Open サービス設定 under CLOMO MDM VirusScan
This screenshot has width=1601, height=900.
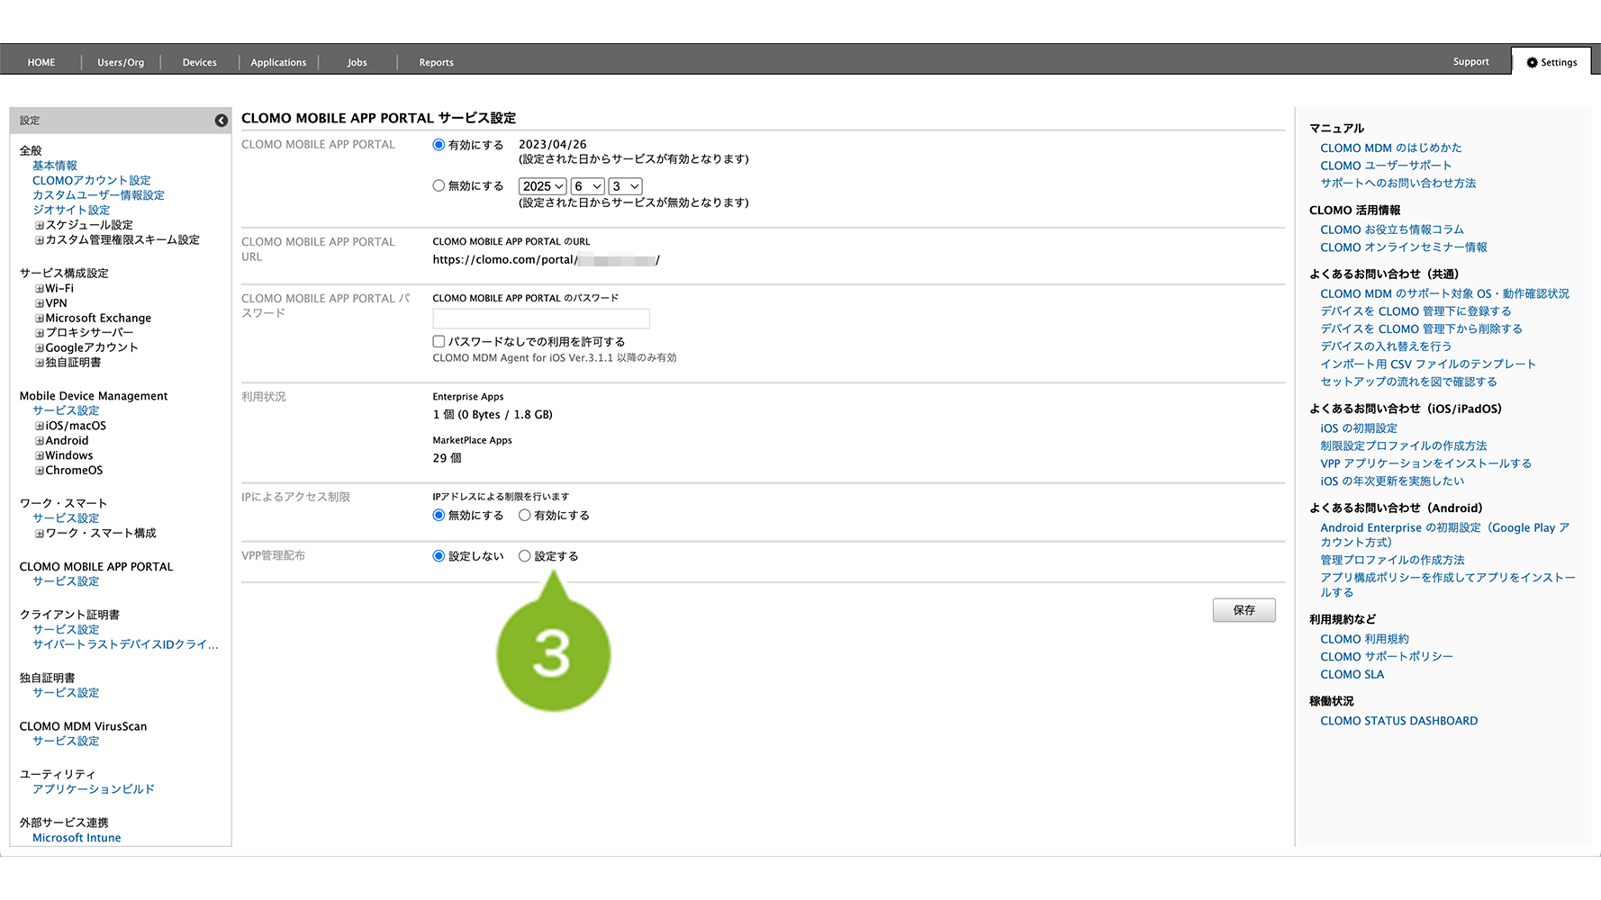66,741
